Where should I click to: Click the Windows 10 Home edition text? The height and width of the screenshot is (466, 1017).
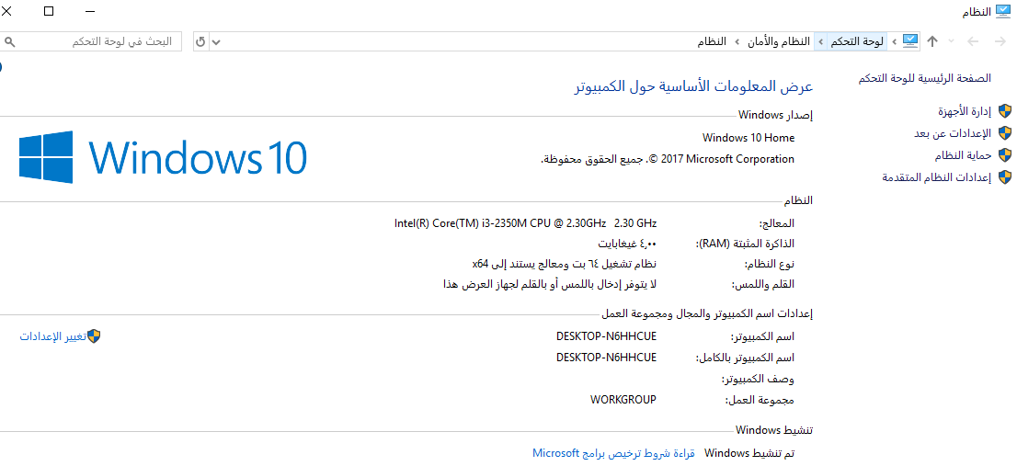748,138
